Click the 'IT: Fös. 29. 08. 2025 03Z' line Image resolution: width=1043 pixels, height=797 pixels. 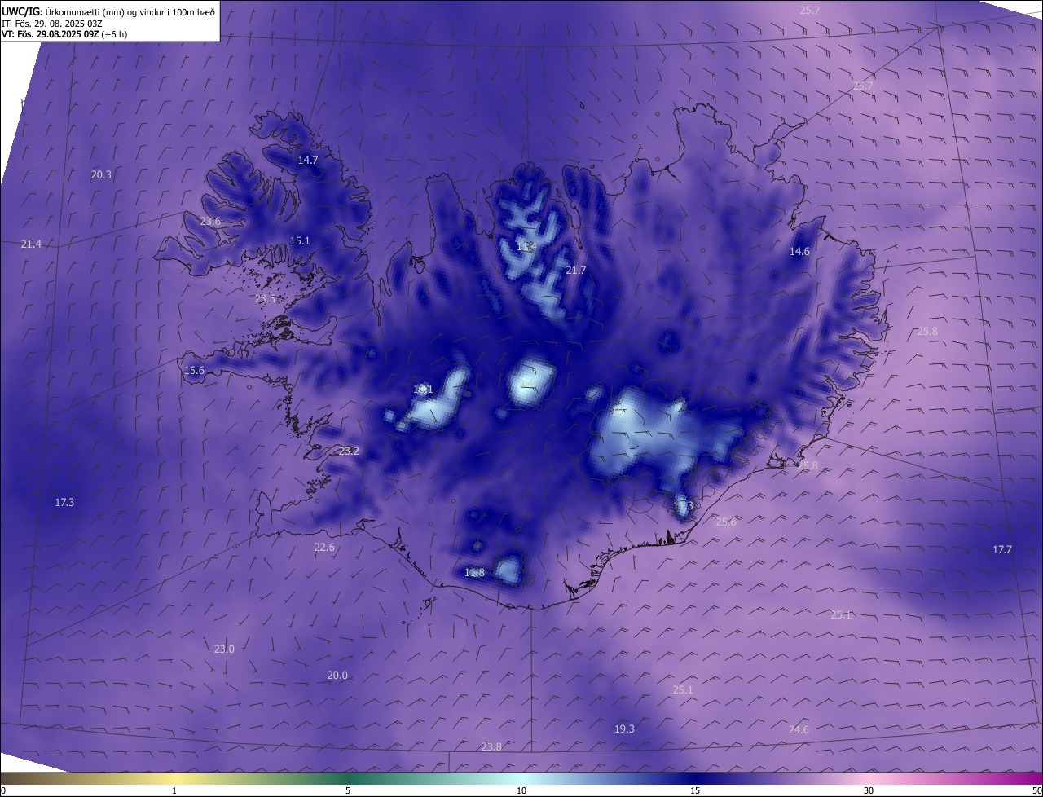click(x=51, y=24)
